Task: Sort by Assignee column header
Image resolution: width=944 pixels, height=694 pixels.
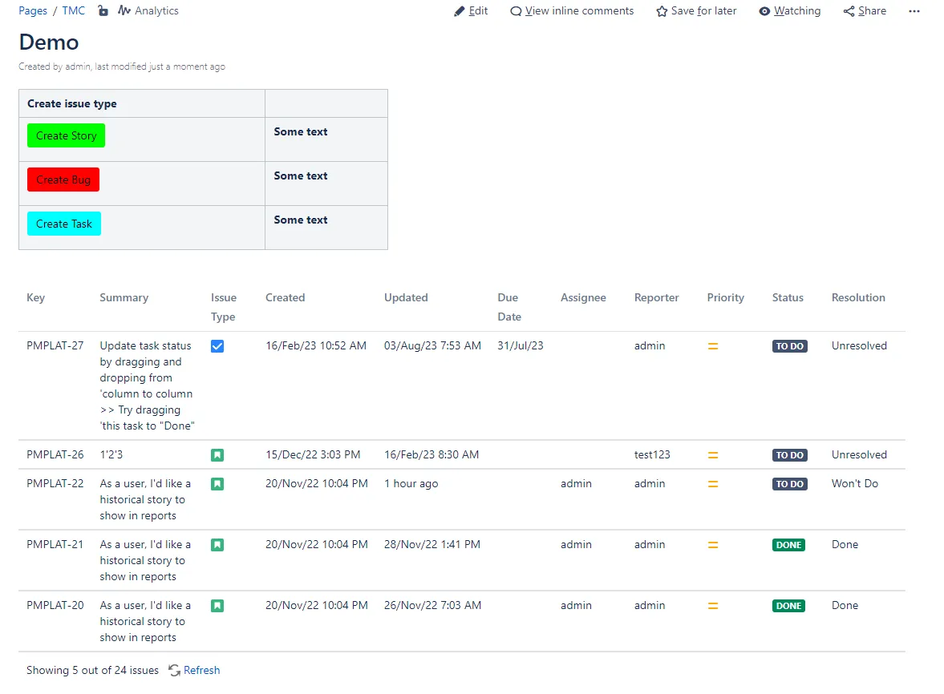Action: click(x=583, y=297)
